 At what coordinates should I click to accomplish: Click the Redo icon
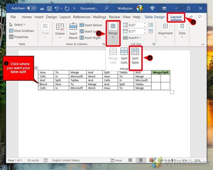pyautogui.click(x=67, y=9)
